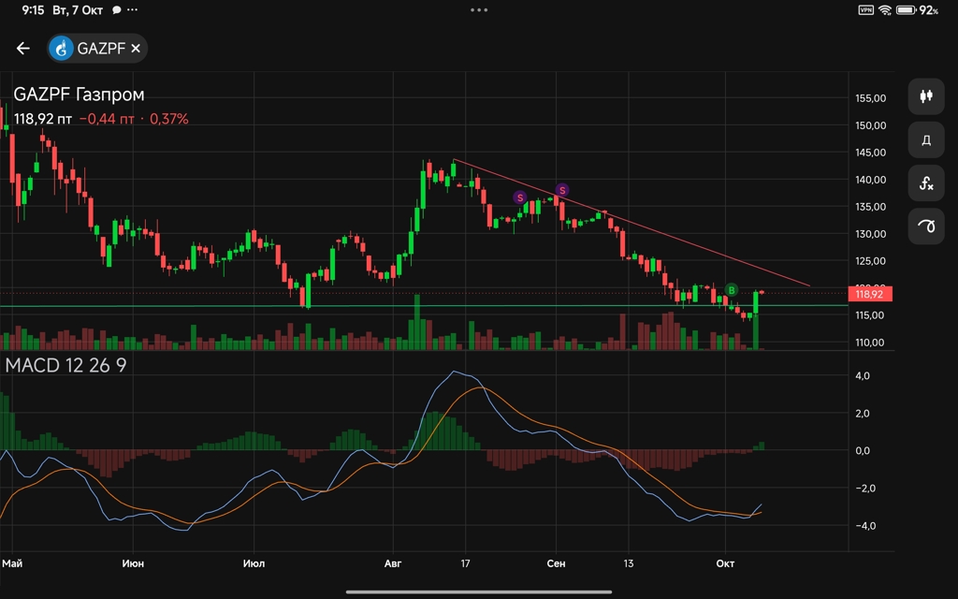Open the Д timeframe selector
This screenshot has width=958, height=599.
[x=926, y=139]
